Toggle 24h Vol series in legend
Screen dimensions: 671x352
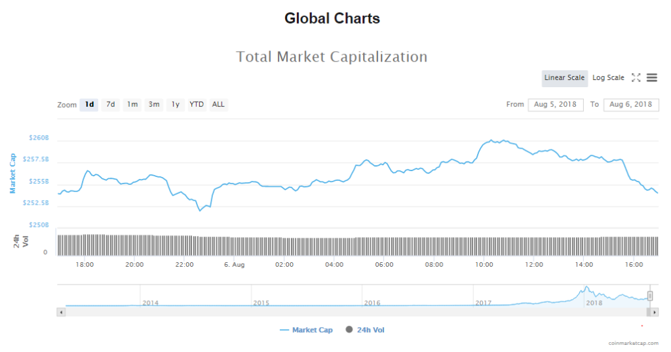366,330
